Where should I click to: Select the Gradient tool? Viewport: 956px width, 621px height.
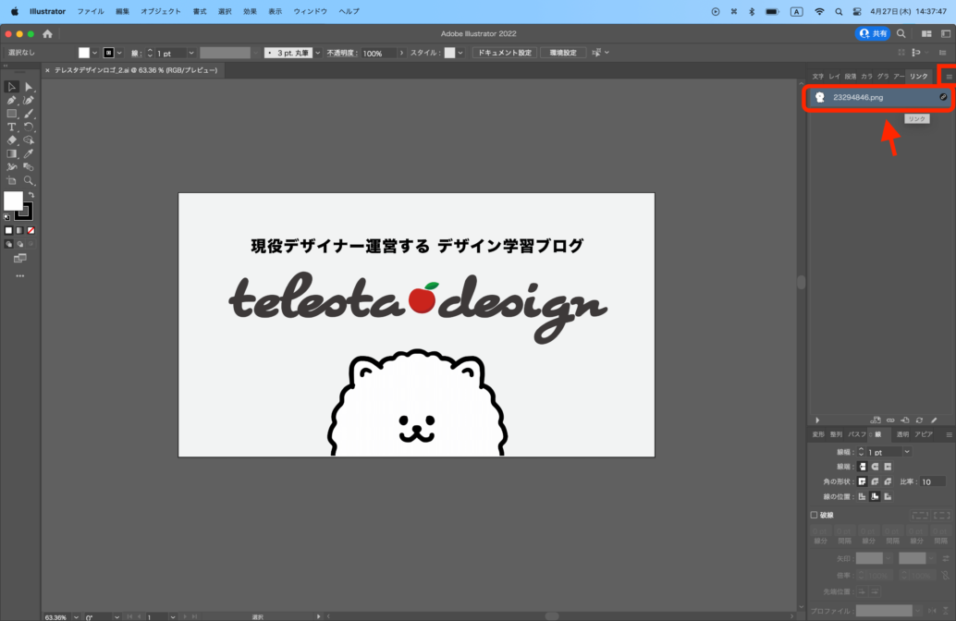(x=11, y=153)
